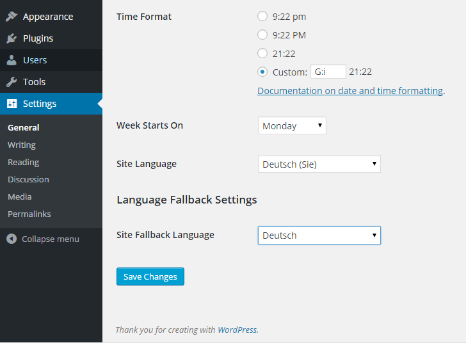Focus the custom time format text field
The image size is (466, 343).
click(328, 72)
